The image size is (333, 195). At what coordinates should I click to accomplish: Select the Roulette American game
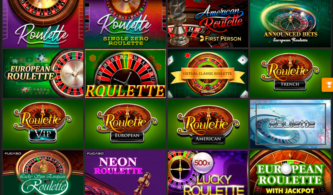point(208,124)
